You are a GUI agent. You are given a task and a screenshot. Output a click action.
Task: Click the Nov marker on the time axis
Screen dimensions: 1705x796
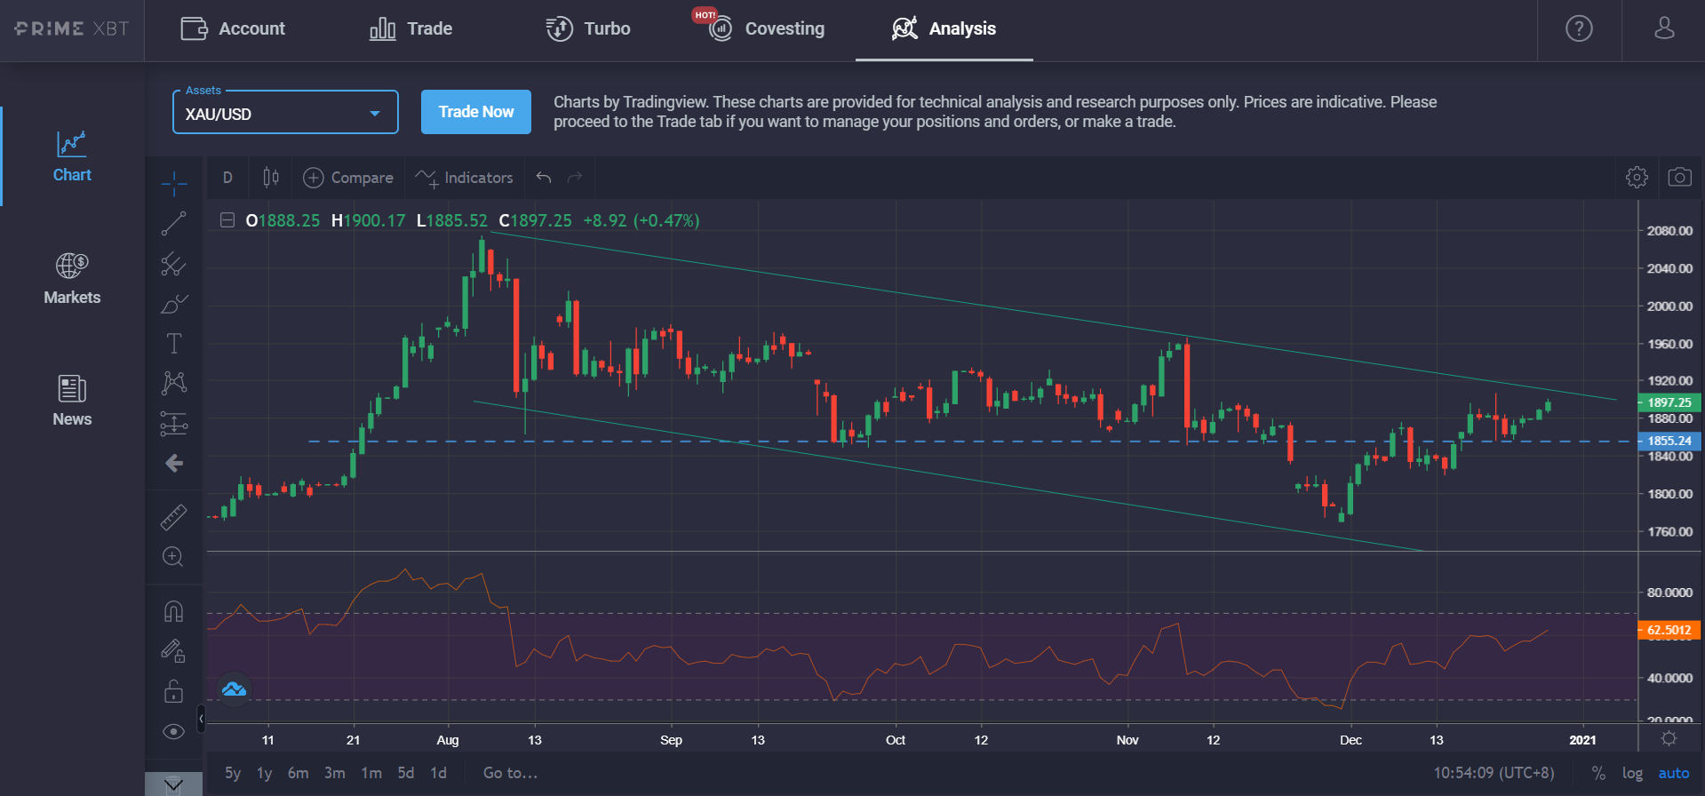pos(1127,740)
